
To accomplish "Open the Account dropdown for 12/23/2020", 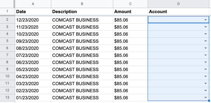I will [205, 20].
